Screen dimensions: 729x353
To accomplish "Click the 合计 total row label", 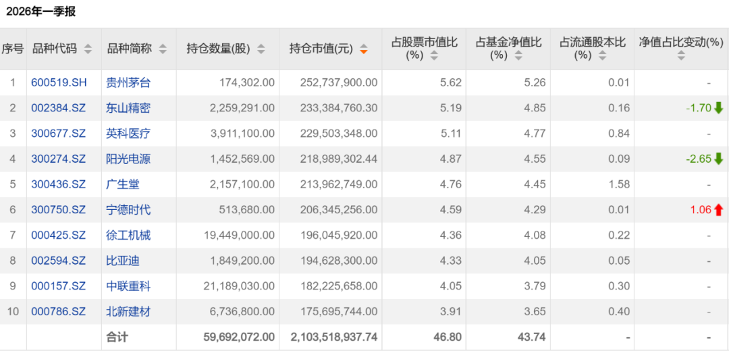I will (117, 337).
